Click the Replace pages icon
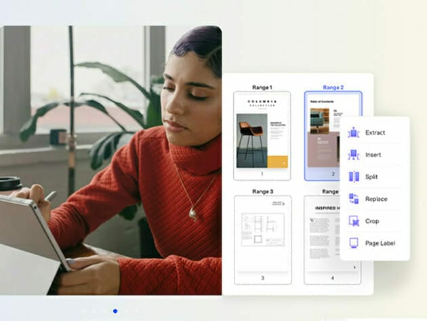 click(x=353, y=199)
